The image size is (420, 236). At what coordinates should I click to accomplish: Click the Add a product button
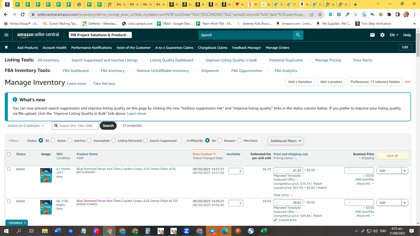pyautogui.click(x=331, y=82)
